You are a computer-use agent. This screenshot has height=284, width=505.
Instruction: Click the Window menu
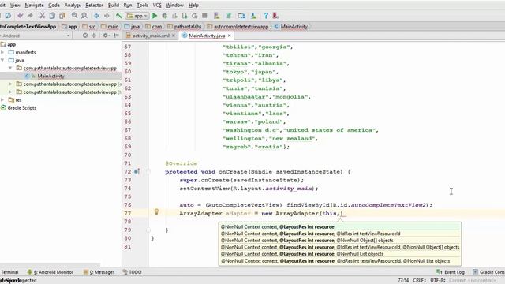coord(174,6)
